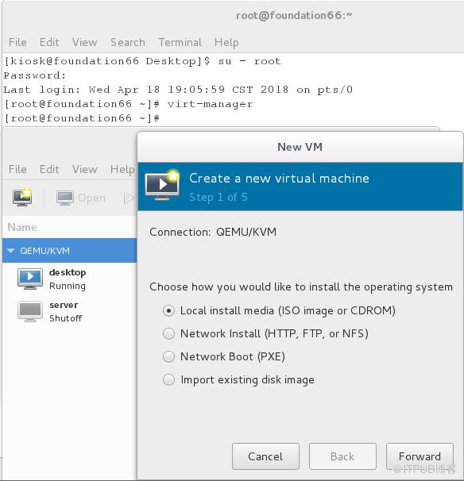Collapse the QEMU/KVM connection tree arrow
Image resolution: width=464 pixels, height=481 pixels.
point(11,251)
